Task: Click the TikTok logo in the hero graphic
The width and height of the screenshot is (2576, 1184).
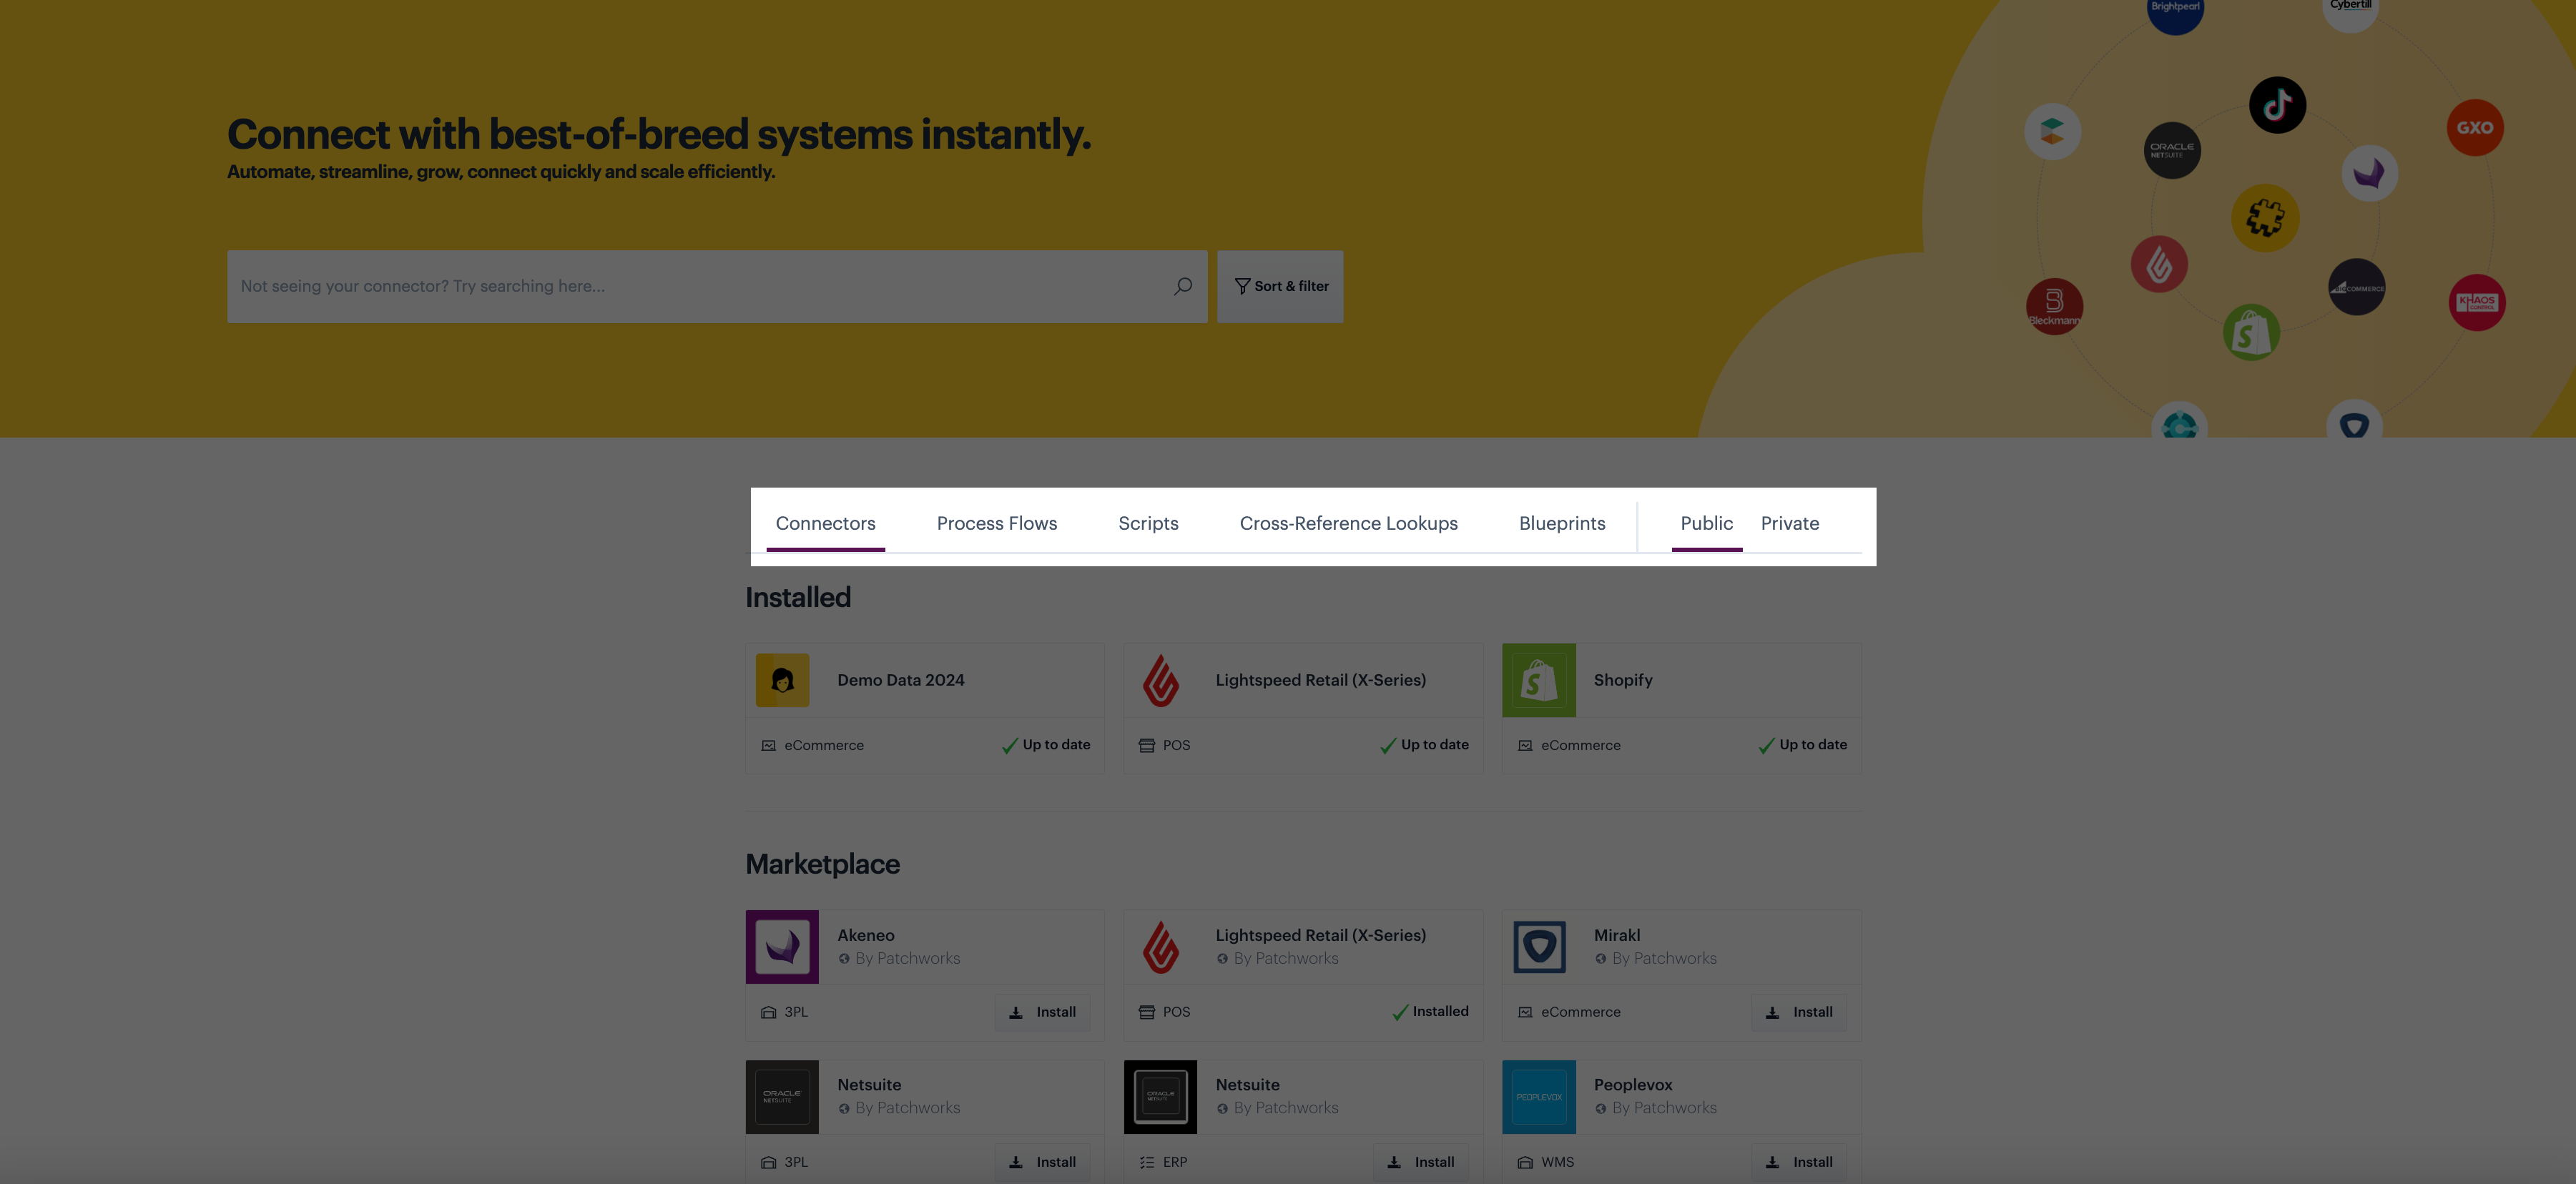Action: (x=2277, y=105)
